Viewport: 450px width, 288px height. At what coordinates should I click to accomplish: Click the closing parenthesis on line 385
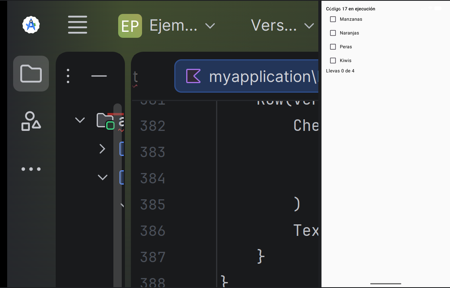297,204
